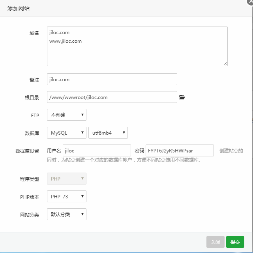Viewport: 253px width, 253px height.
Task: Close the dialog with the X icon
Action: point(250,2)
